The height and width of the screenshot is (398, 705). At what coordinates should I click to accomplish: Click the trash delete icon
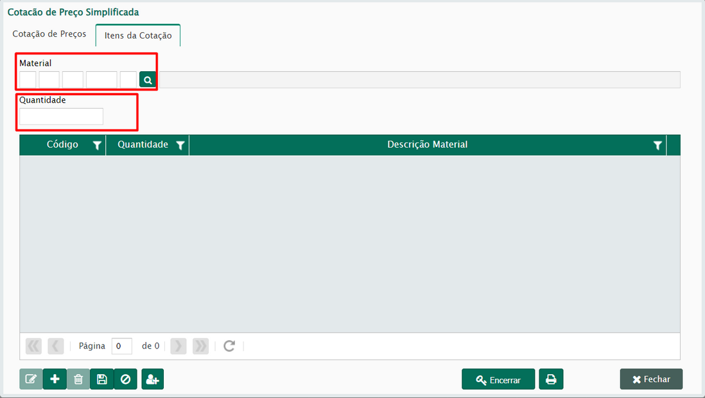click(x=78, y=379)
